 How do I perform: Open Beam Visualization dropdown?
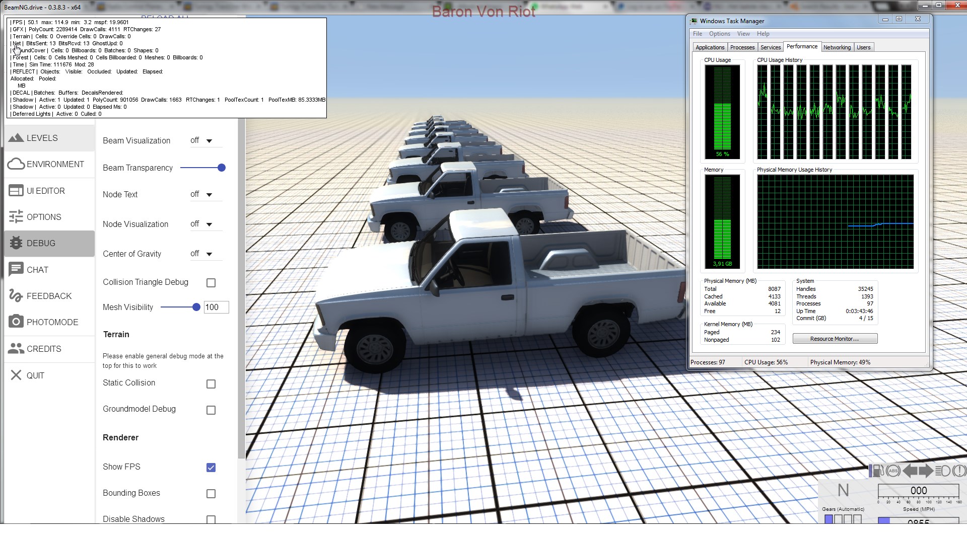[x=205, y=140]
